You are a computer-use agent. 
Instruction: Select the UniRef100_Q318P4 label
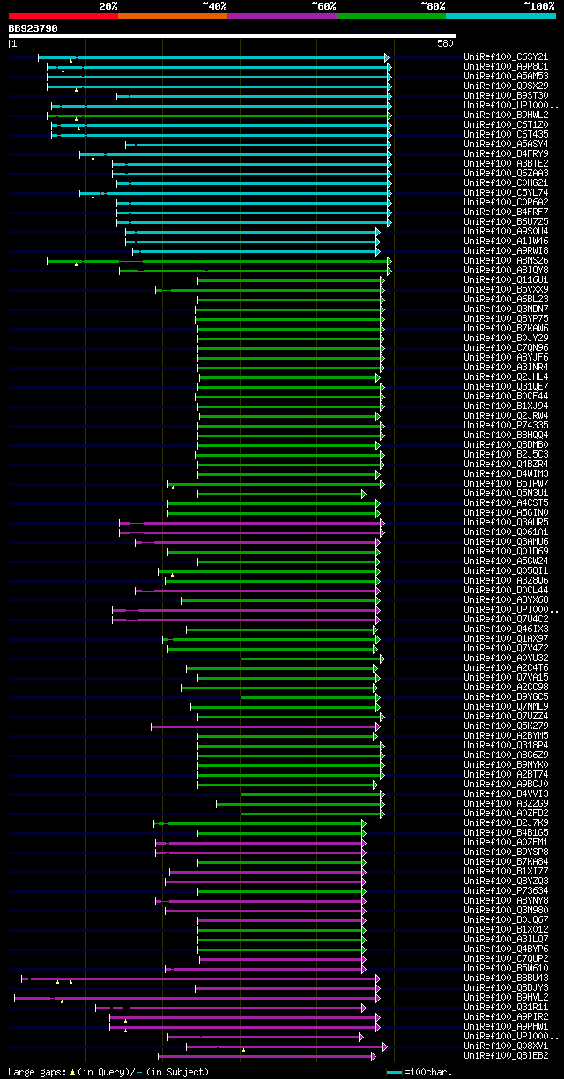(x=506, y=745)
